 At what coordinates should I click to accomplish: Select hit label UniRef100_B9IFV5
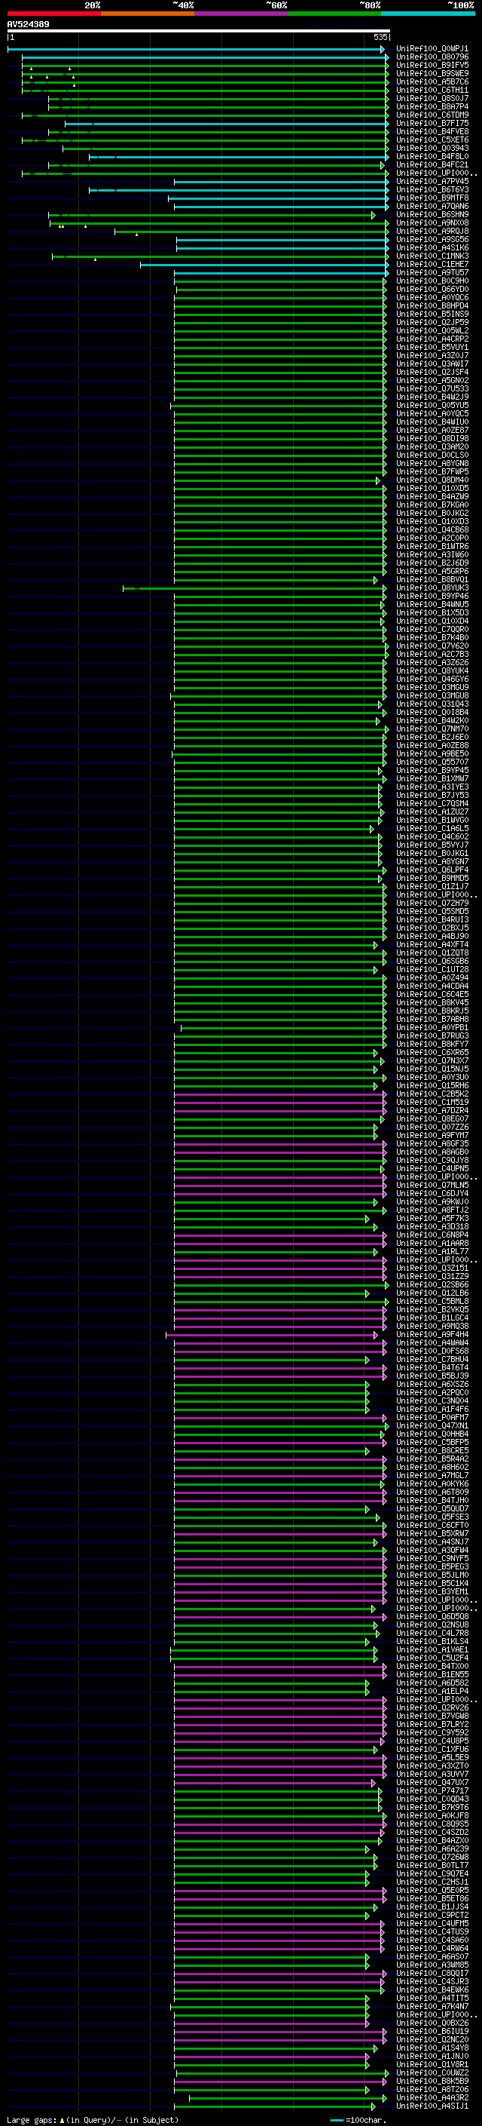[x=432, y=66]
